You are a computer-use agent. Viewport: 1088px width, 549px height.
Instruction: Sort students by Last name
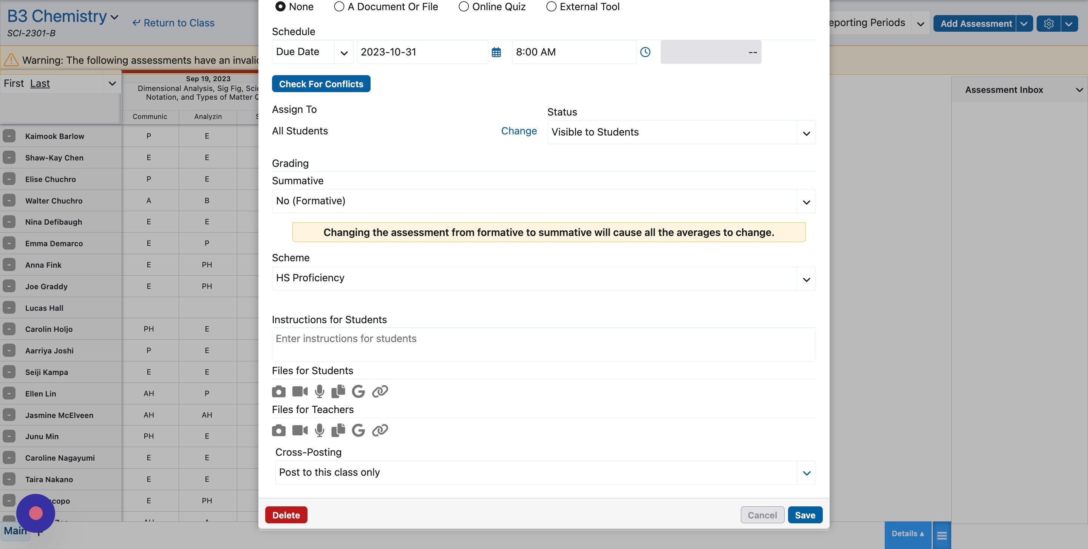click(x=40, y=83)
